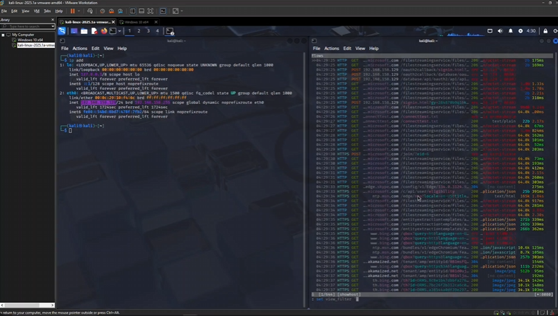
Task: Collapse the My Computer tree node
Action: (x=3, y=35)
